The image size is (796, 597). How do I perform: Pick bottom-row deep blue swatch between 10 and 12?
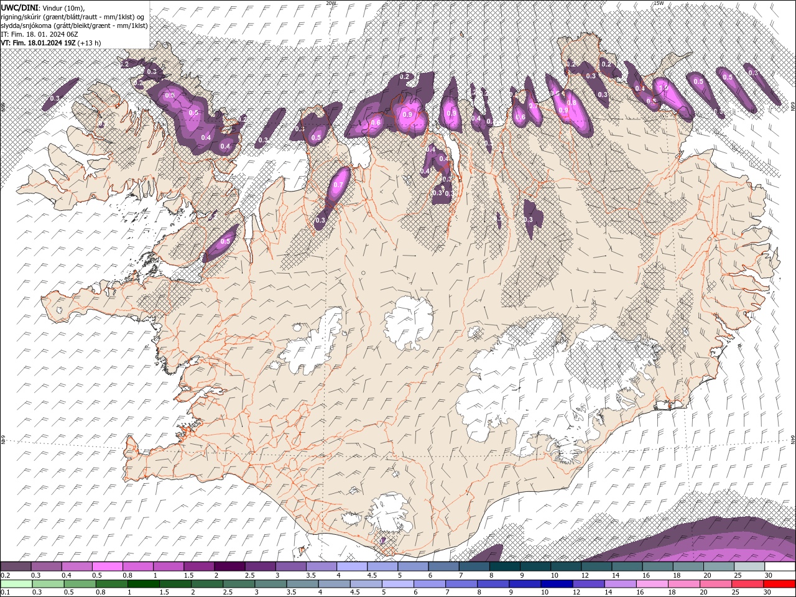557,584
